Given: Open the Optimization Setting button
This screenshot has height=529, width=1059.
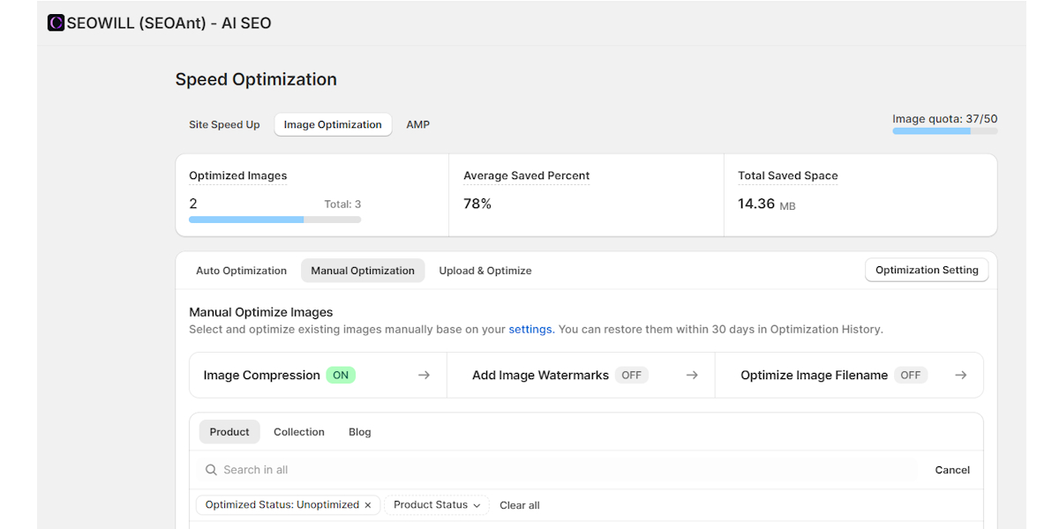Looking at the screenshot, I should click(927, 271).
